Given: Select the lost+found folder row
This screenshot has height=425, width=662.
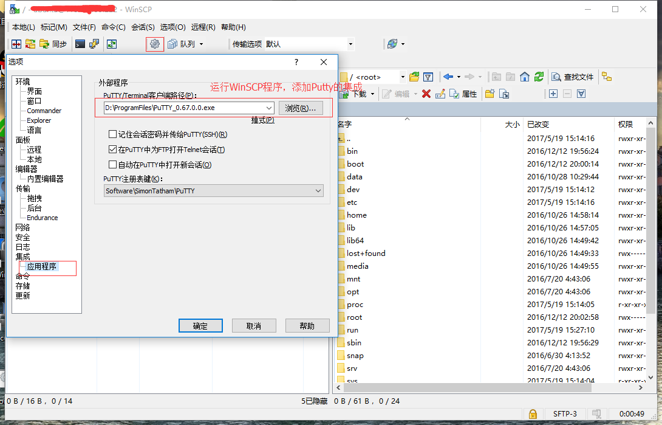Looking at the screenshot, I should pos(492,254).
